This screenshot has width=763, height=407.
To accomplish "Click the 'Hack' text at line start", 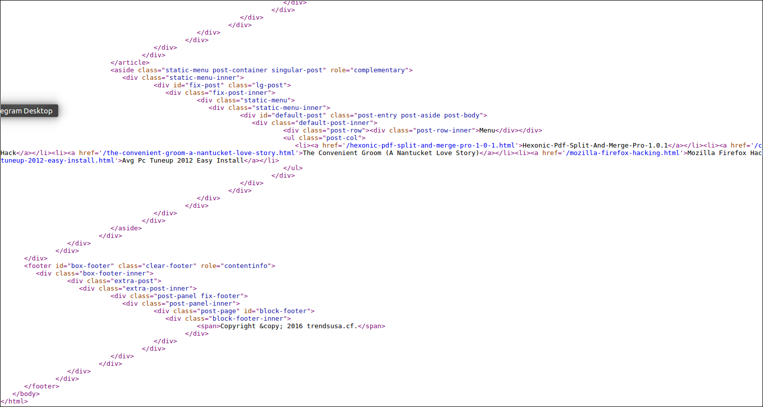I will 9,153.
